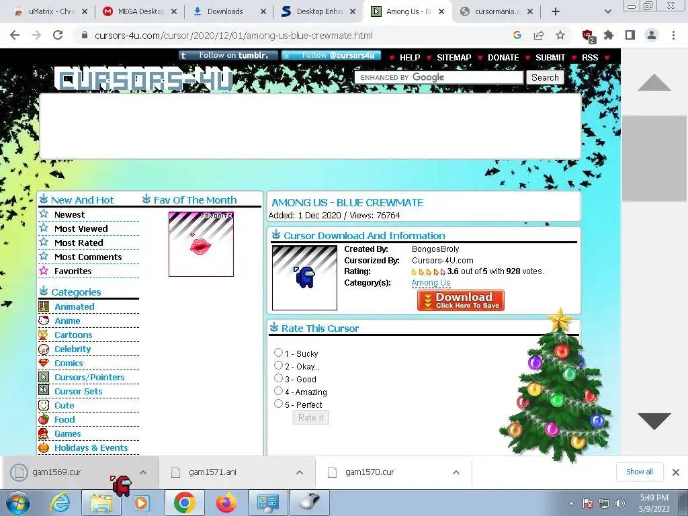Image resolution: width=688 pixels, height=516 pixels.
Task: Click the blue crewmate cursor preview
Action: coord(304,277)
